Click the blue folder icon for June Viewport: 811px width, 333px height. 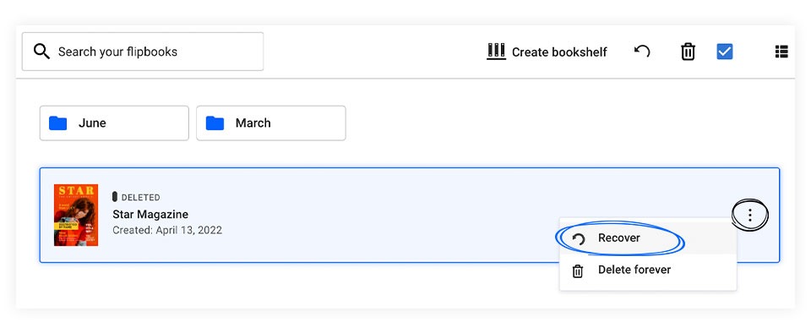58,123
